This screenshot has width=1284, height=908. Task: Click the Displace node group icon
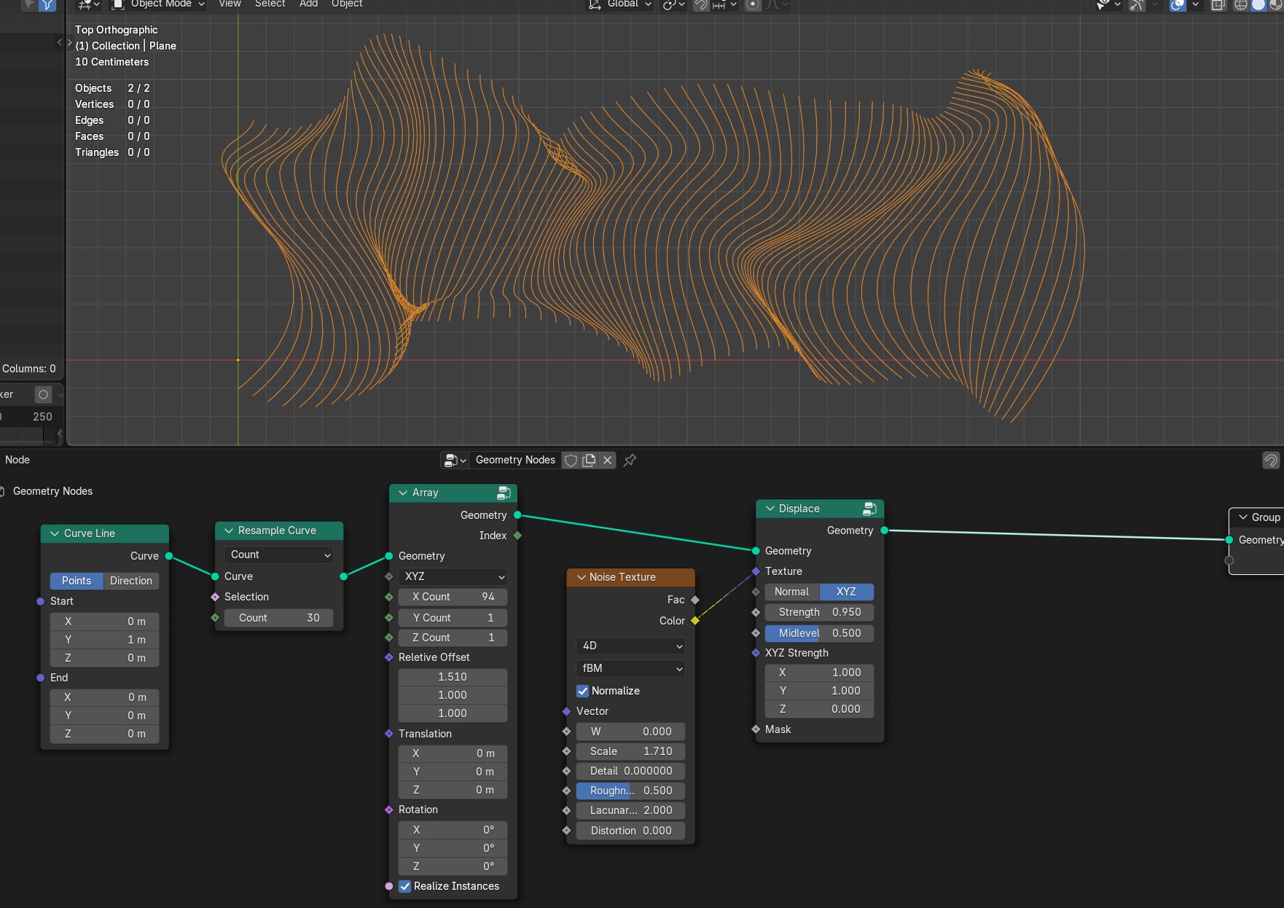click(869, 509)
